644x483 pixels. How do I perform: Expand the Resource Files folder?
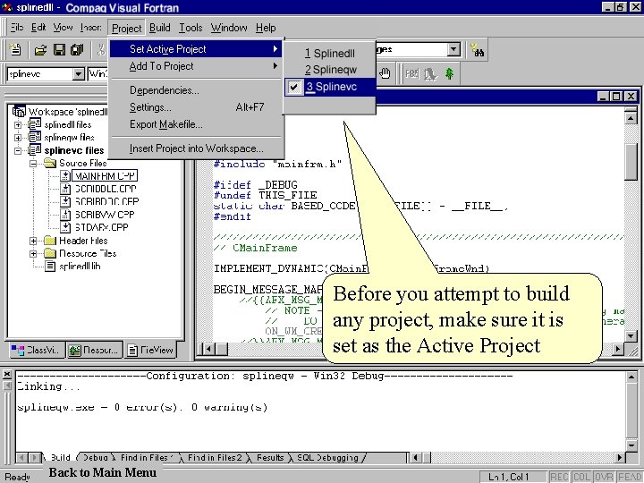pyautogui.click(x=34, y=253)
